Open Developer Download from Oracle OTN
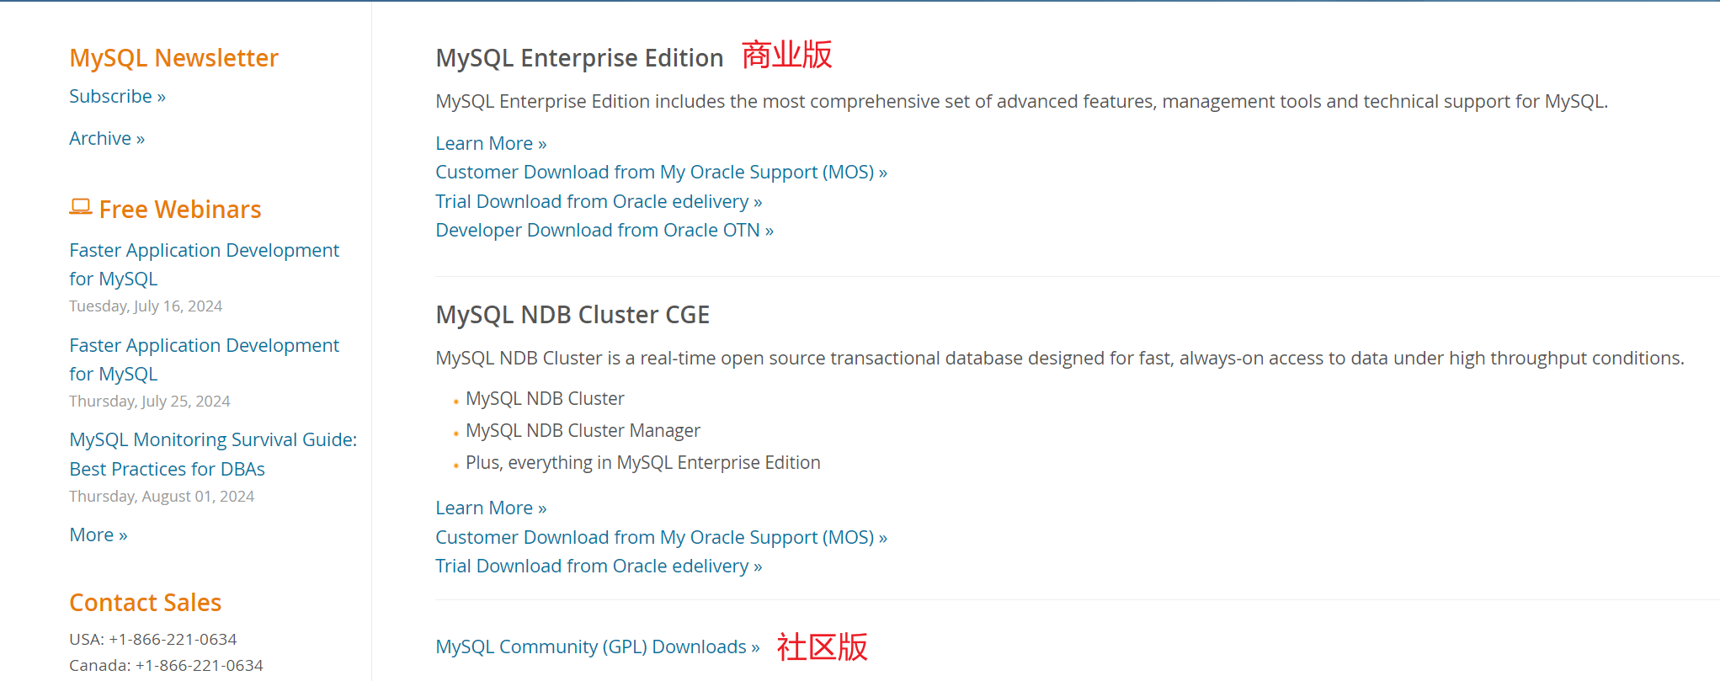The height and width of the screenshot is (681, 1720). click(x=604, y=231)
